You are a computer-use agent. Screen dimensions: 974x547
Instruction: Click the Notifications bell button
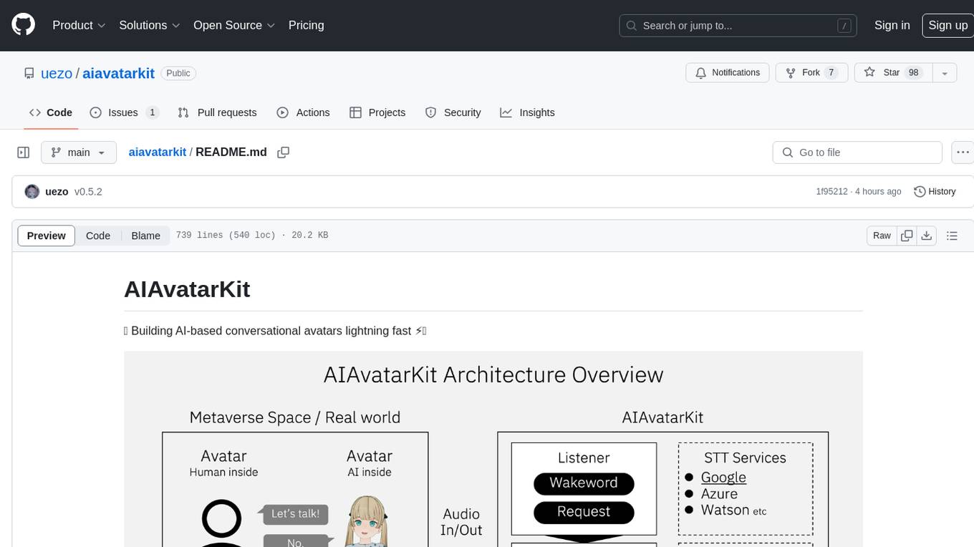coord(728,73)
